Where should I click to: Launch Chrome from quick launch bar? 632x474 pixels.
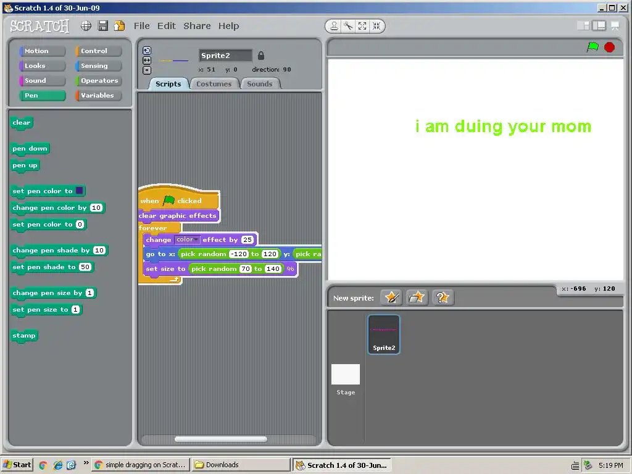click(43, 465)
